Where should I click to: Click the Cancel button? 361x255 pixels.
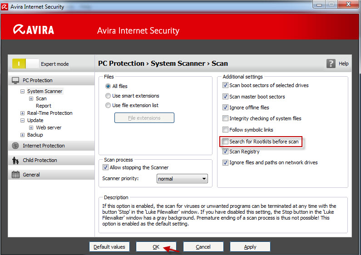point(203,247)
